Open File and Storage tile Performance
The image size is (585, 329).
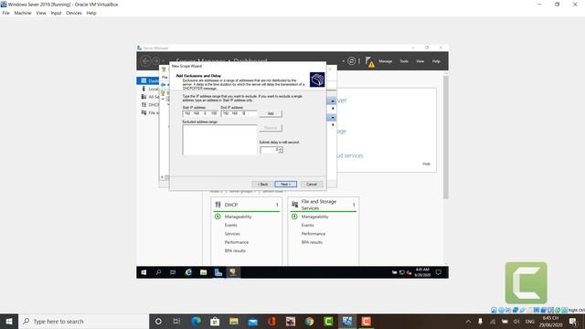(x=314, y=234)
